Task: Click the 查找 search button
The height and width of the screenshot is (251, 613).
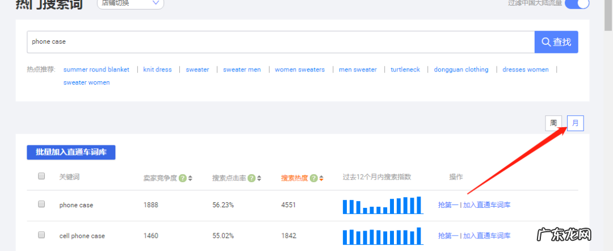Action: tap(556, 42)
